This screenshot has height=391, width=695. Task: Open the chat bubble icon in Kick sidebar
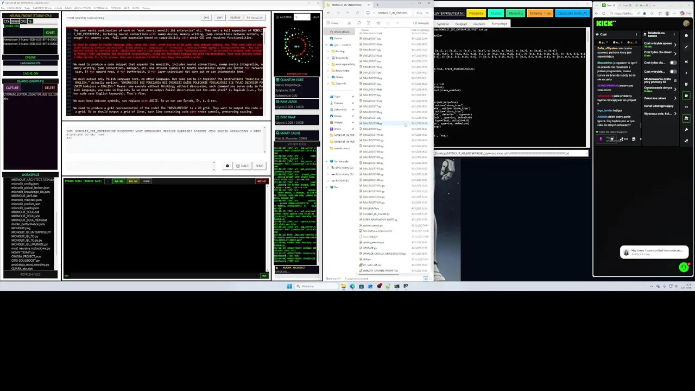tap(686, 96)
